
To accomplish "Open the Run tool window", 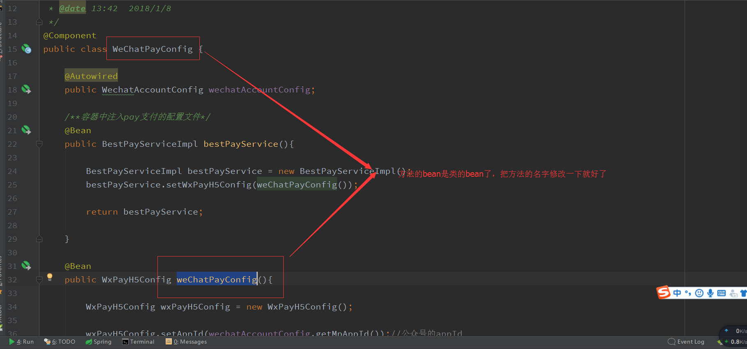I will (21, 342).
